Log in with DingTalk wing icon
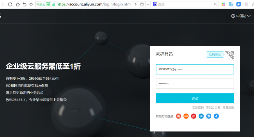 209,116
